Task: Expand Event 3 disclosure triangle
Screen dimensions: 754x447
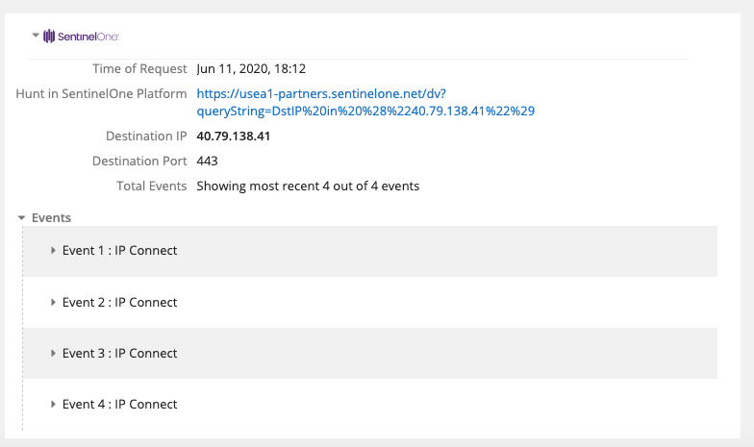Action: pyautogui.click(x=54, y=353)
